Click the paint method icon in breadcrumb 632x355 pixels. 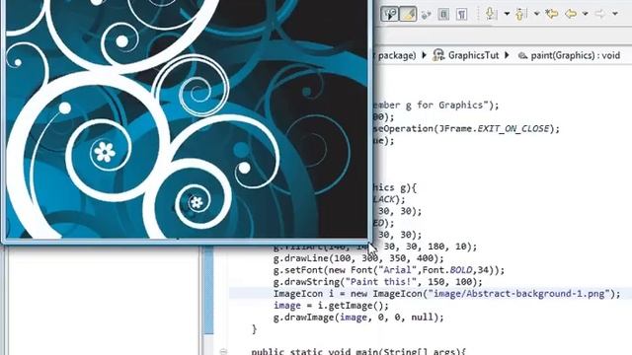[x=522, y=55]
